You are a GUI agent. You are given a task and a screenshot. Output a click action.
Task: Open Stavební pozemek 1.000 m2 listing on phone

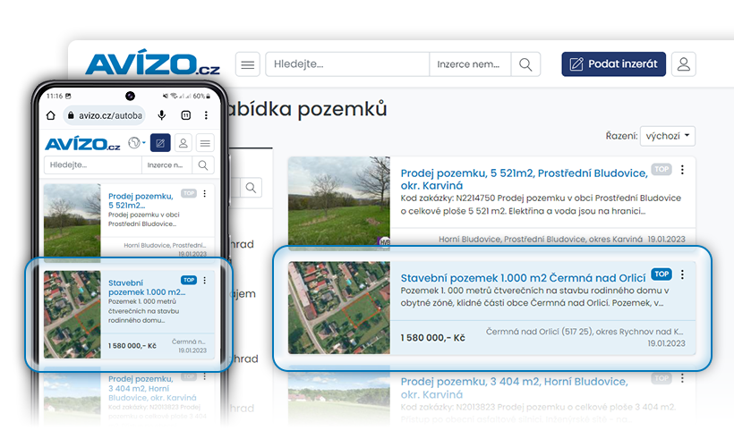tap(147, 288)
